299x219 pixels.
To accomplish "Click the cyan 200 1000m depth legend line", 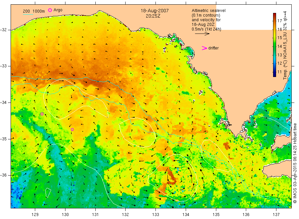I will 28,14.
